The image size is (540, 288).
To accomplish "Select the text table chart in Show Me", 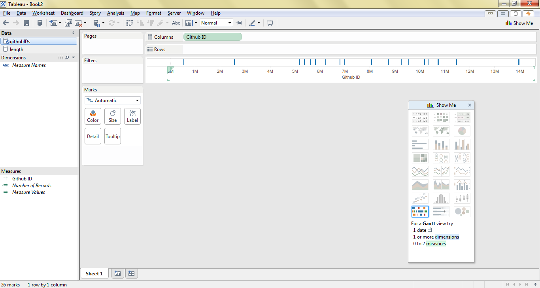I will click(420, 117).
